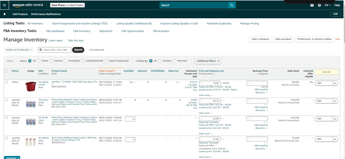
Task: Check the row checkbox for SKU TP-SF9N-OEXJ
Action: pos(6,118)
